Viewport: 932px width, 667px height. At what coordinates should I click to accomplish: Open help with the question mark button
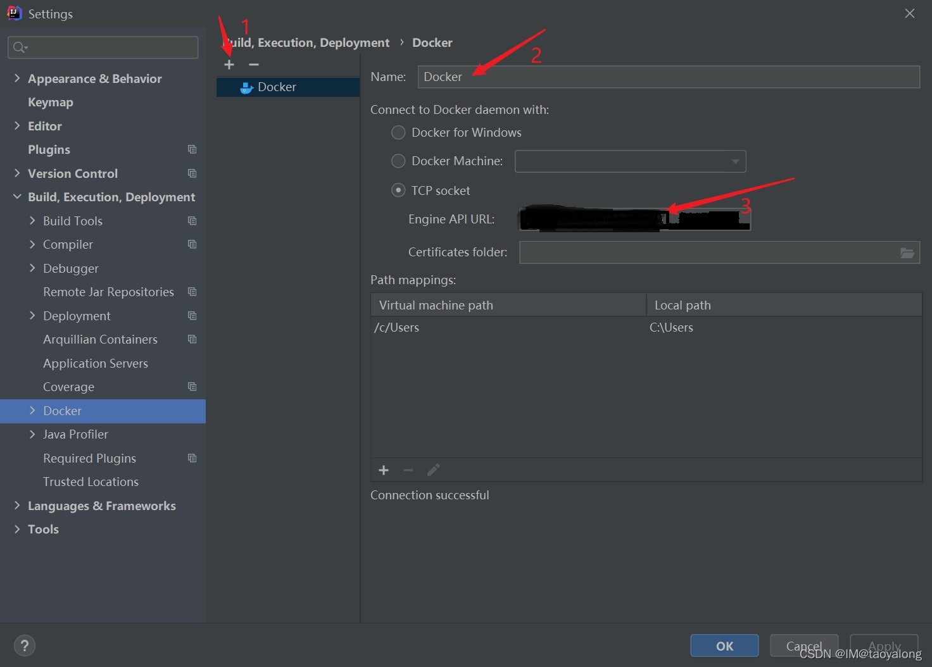click(24, 646)
